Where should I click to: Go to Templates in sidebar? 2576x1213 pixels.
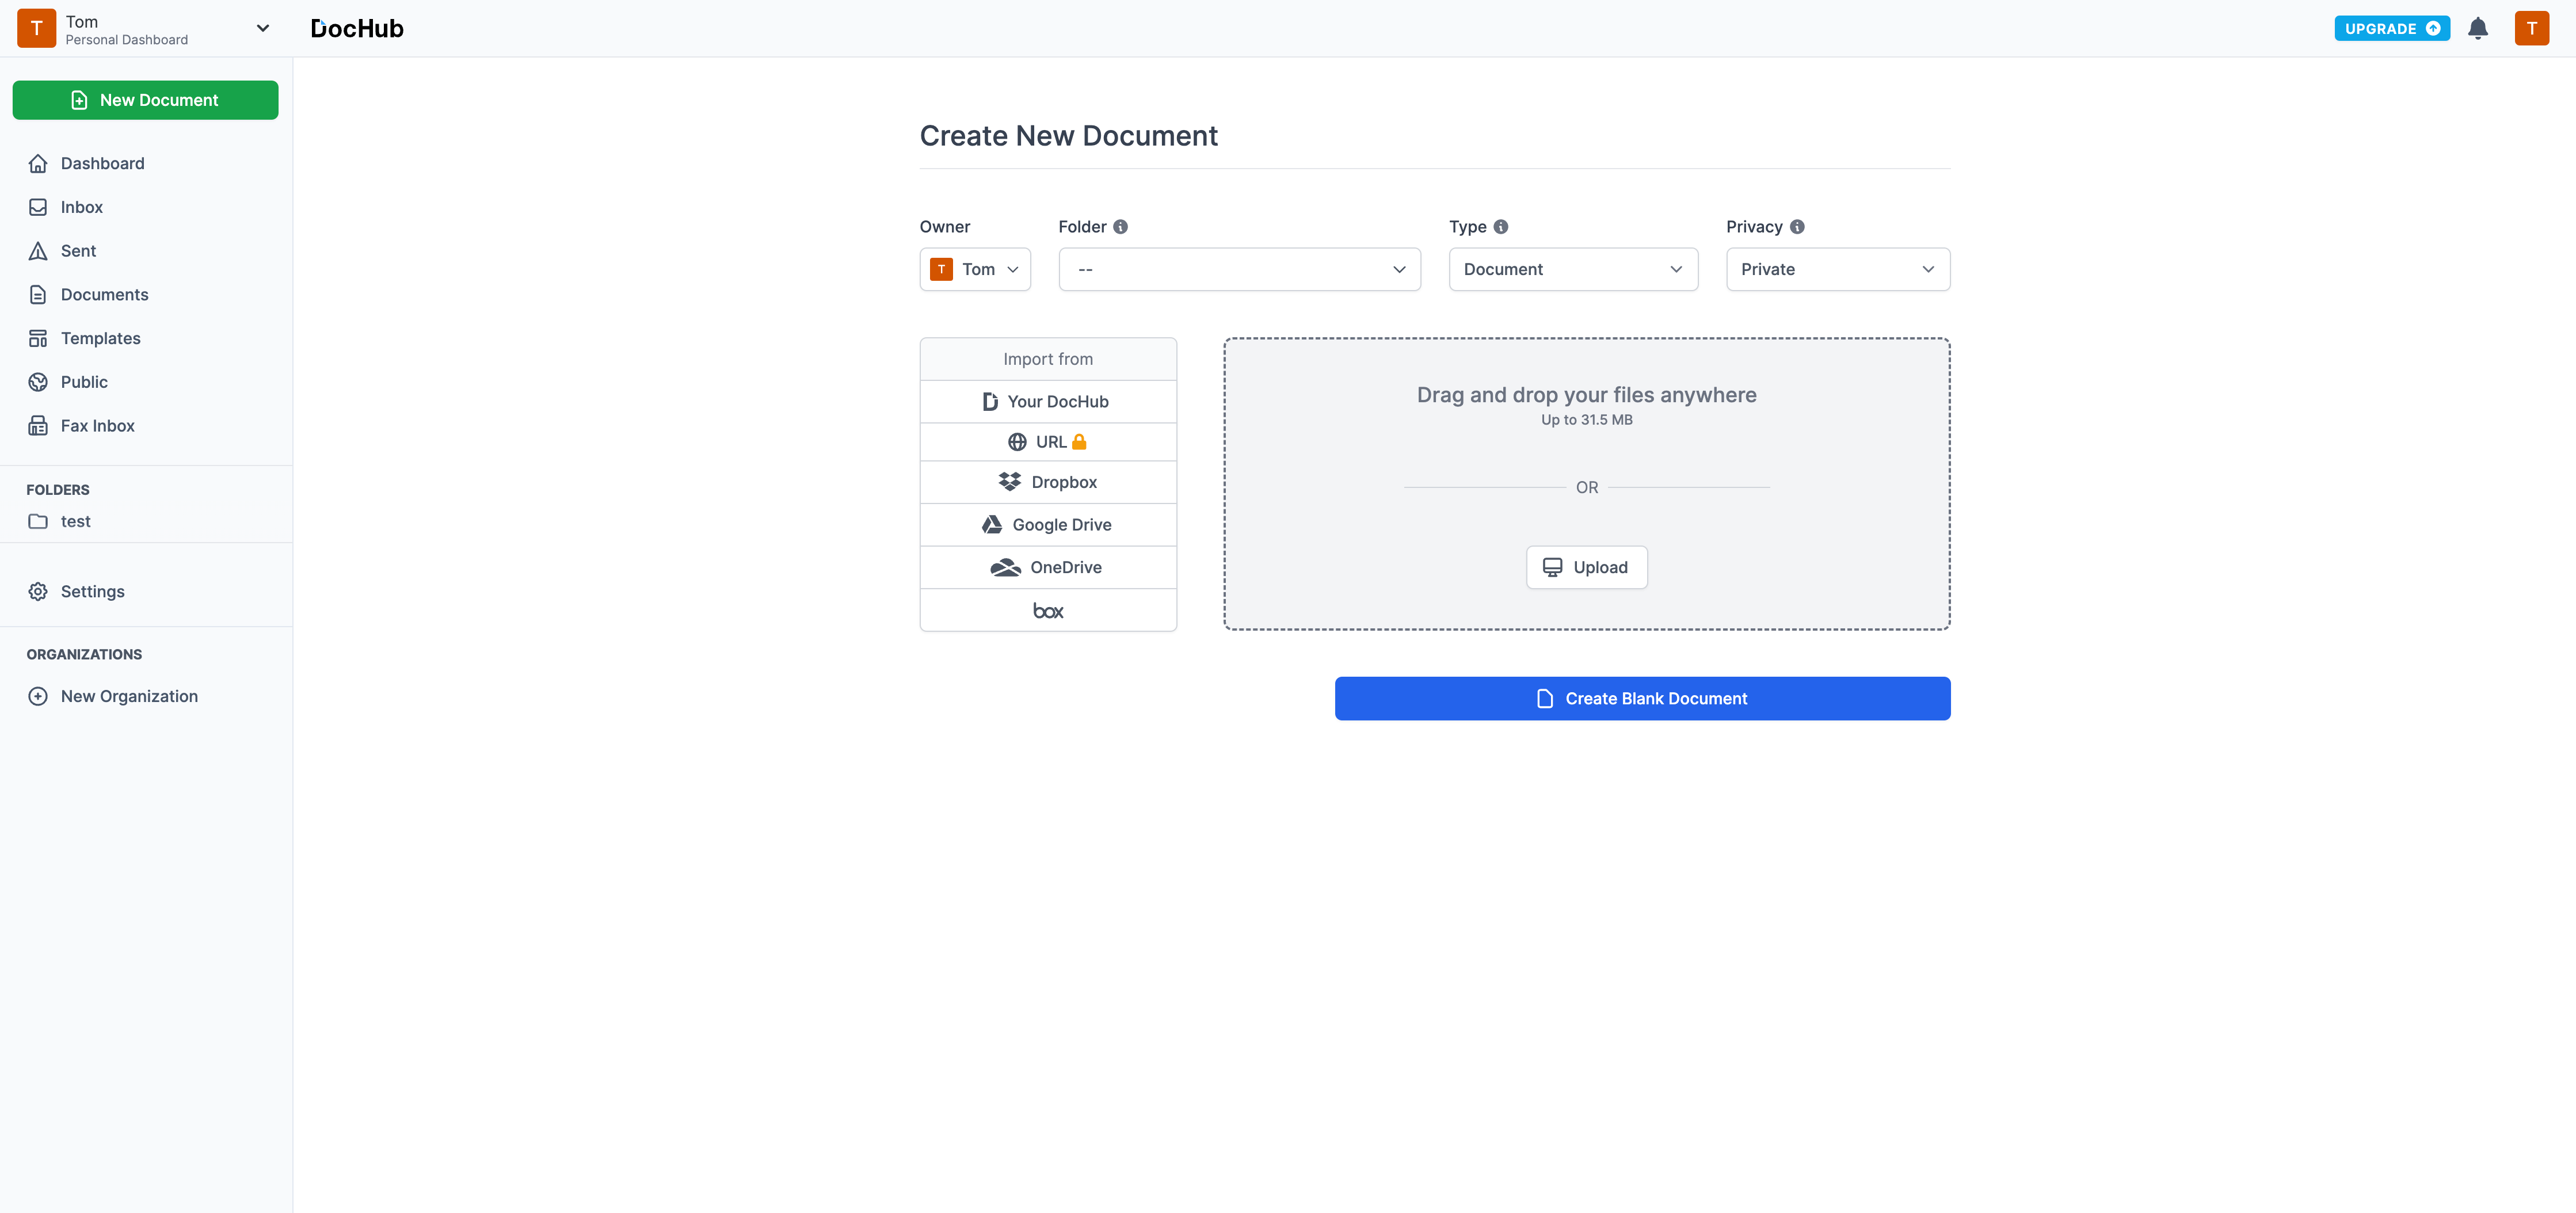(x=100, y=338)
